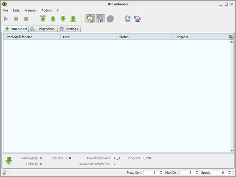
Task: Click the Total size 0 B value
Action: click(x=68, y=158)
